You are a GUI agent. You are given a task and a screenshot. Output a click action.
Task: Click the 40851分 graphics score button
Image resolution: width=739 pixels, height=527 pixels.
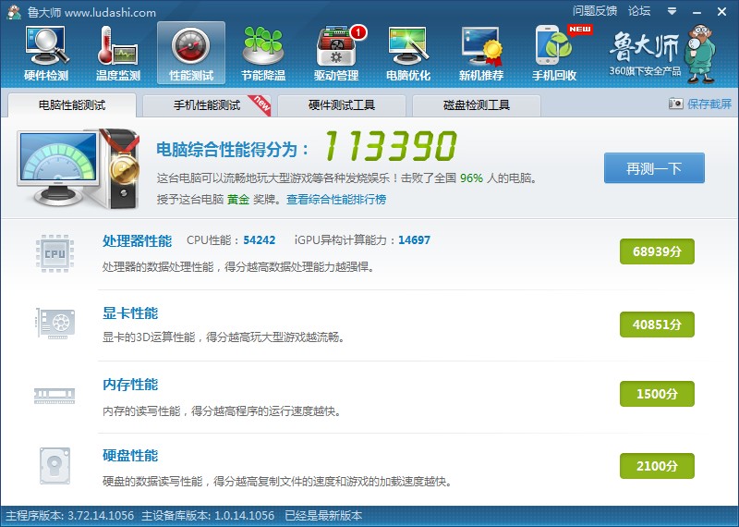[x=657, y=325]
